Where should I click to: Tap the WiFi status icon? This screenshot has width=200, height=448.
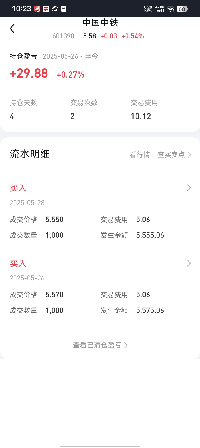click(171, 9)
